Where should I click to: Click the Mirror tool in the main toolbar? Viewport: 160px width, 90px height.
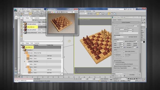tap(89, 13)
